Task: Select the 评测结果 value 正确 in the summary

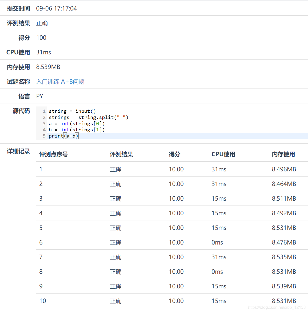Action: 42,23
